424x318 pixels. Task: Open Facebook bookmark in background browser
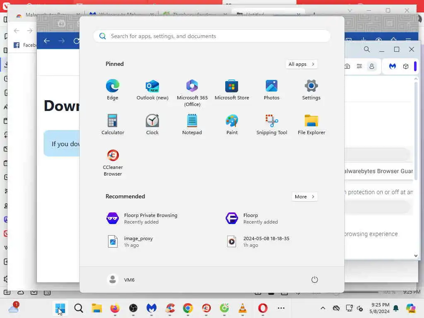[x=25, y=45]
